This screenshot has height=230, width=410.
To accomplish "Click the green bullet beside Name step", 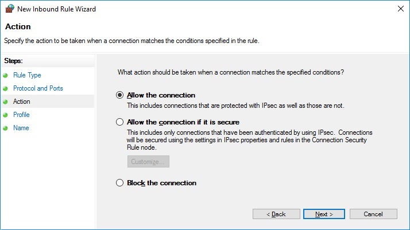I will pos(6,128).
